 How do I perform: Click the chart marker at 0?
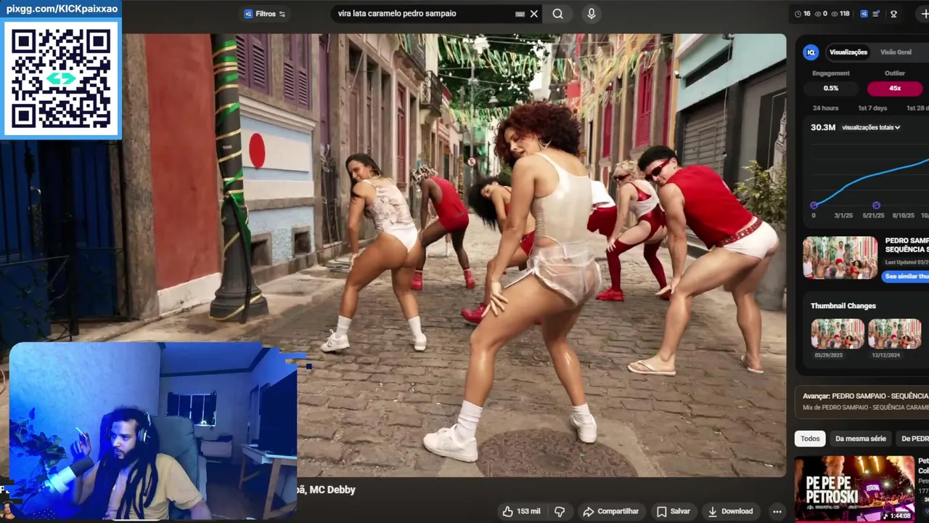[x=814, y=206]
